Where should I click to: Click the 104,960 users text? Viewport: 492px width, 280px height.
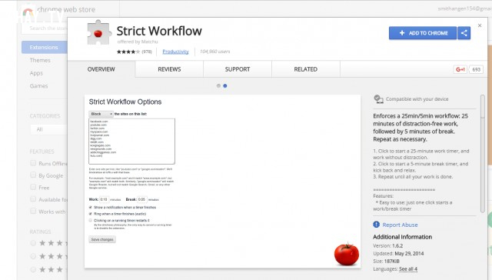coord(215,52)
